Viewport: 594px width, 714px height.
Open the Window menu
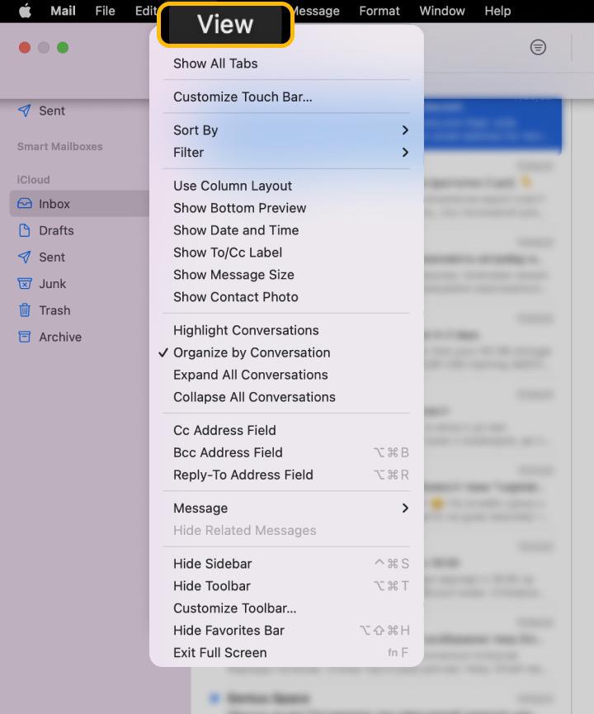coord(442,11)
